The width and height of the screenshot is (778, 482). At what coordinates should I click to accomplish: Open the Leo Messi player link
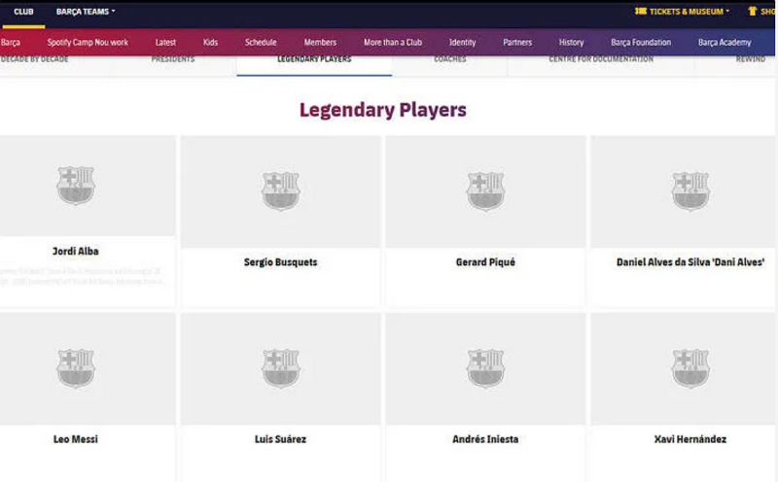(x=76, y=439)
